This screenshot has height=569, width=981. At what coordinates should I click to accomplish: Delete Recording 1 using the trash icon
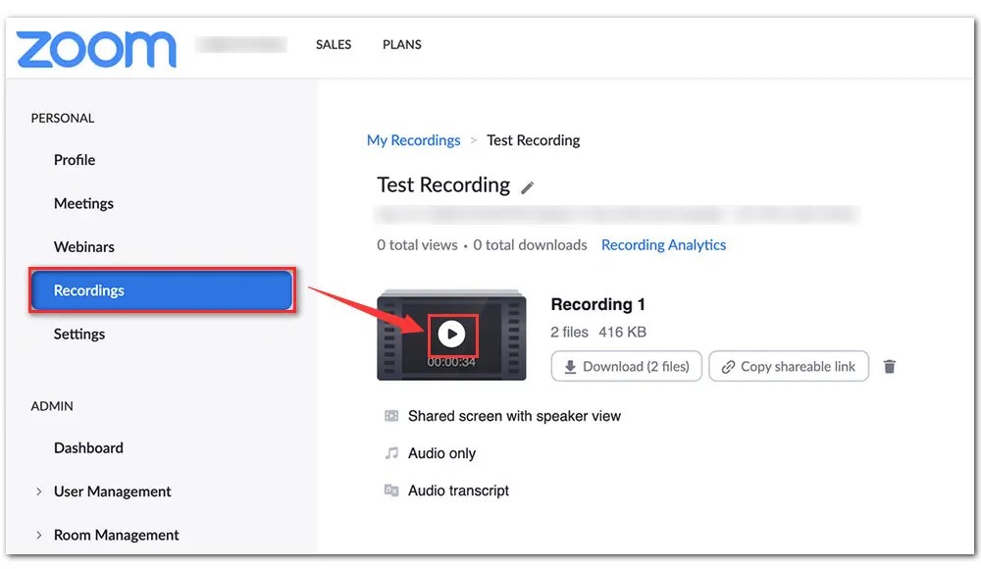point(890,366)
